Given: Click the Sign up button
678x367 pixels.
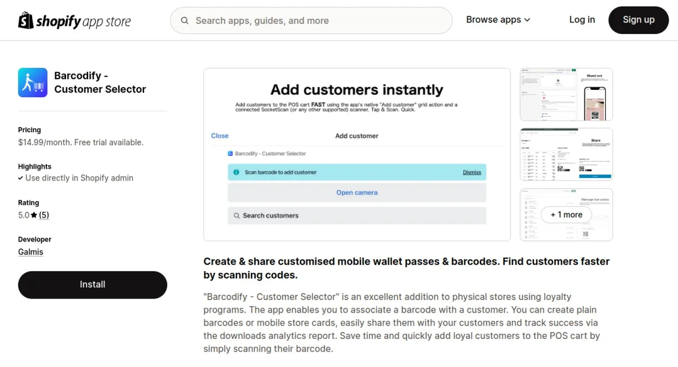Looking at the screenshot, I should [x=638, y=20].
